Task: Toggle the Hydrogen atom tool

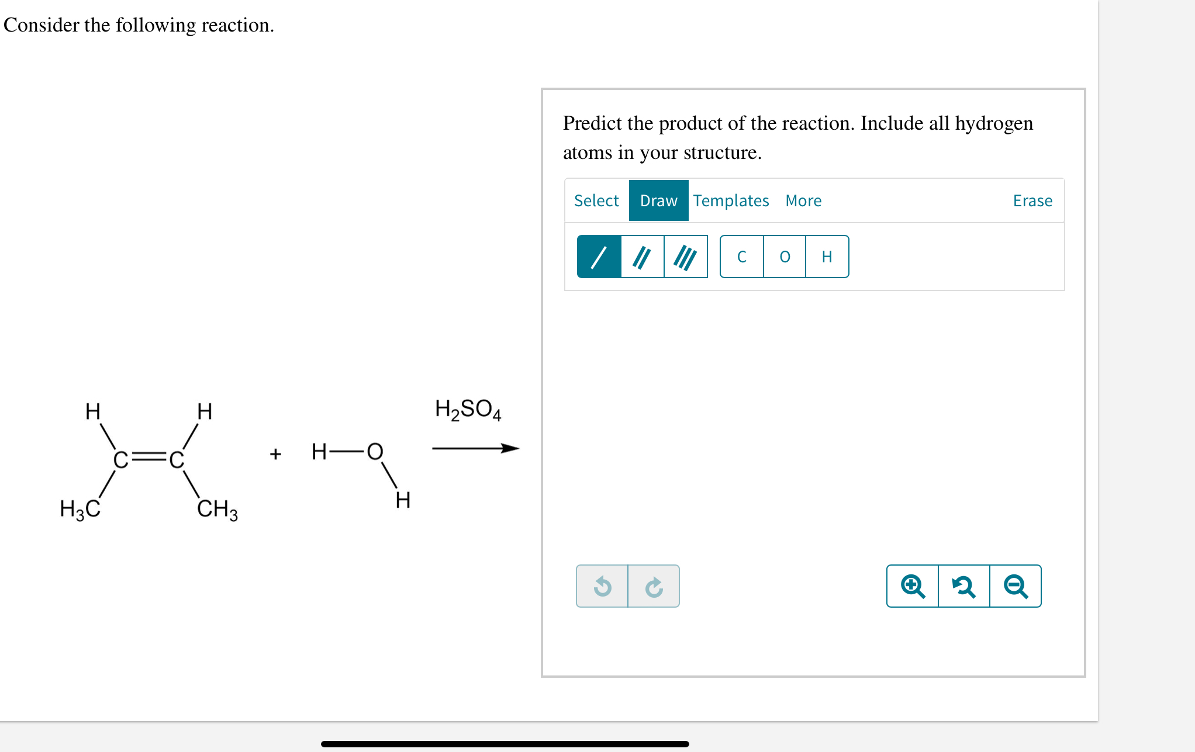Action: click(826, 257)
